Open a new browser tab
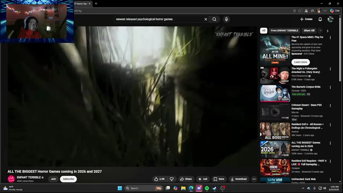Viewport: 343px width, 193px height. click(96, 3)
